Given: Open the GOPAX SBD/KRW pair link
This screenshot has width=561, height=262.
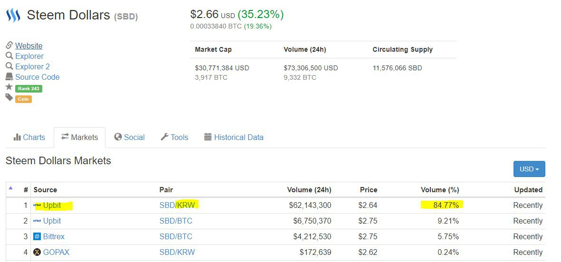Looking at the screenshot, I should click(177, 253).
